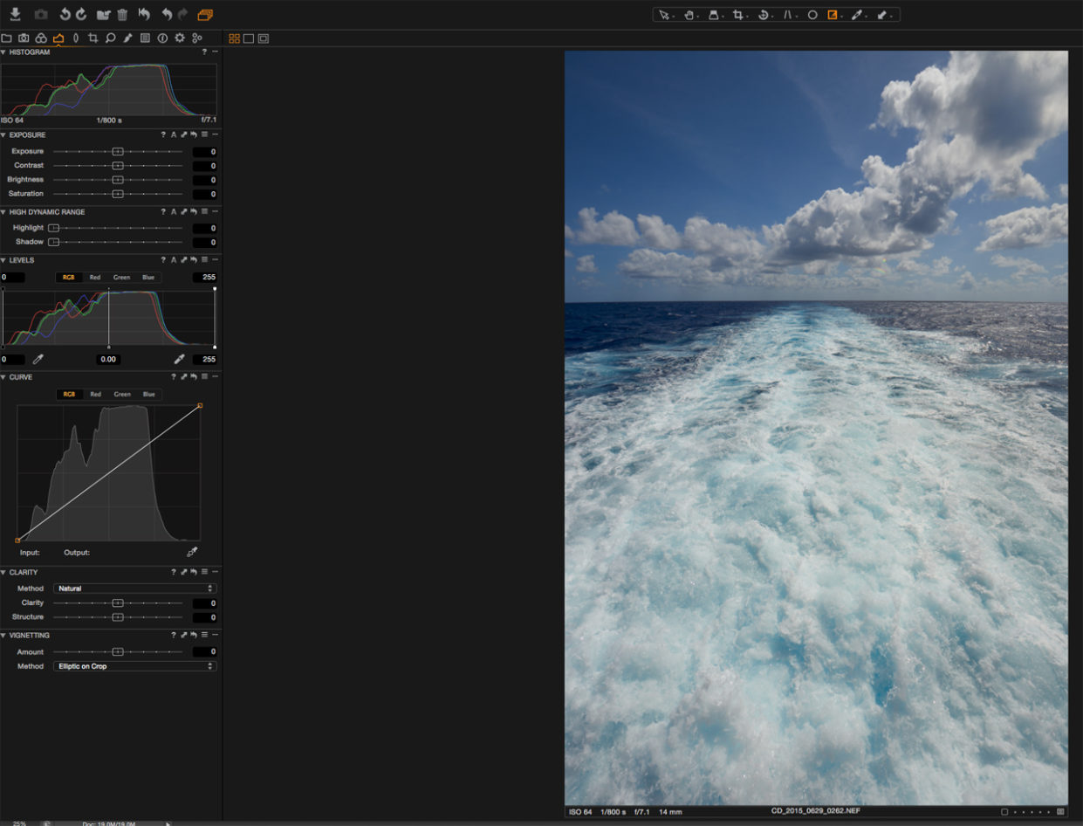
Task: Select the Green channel in the Levels panel
Action: [x=122, y=277]
